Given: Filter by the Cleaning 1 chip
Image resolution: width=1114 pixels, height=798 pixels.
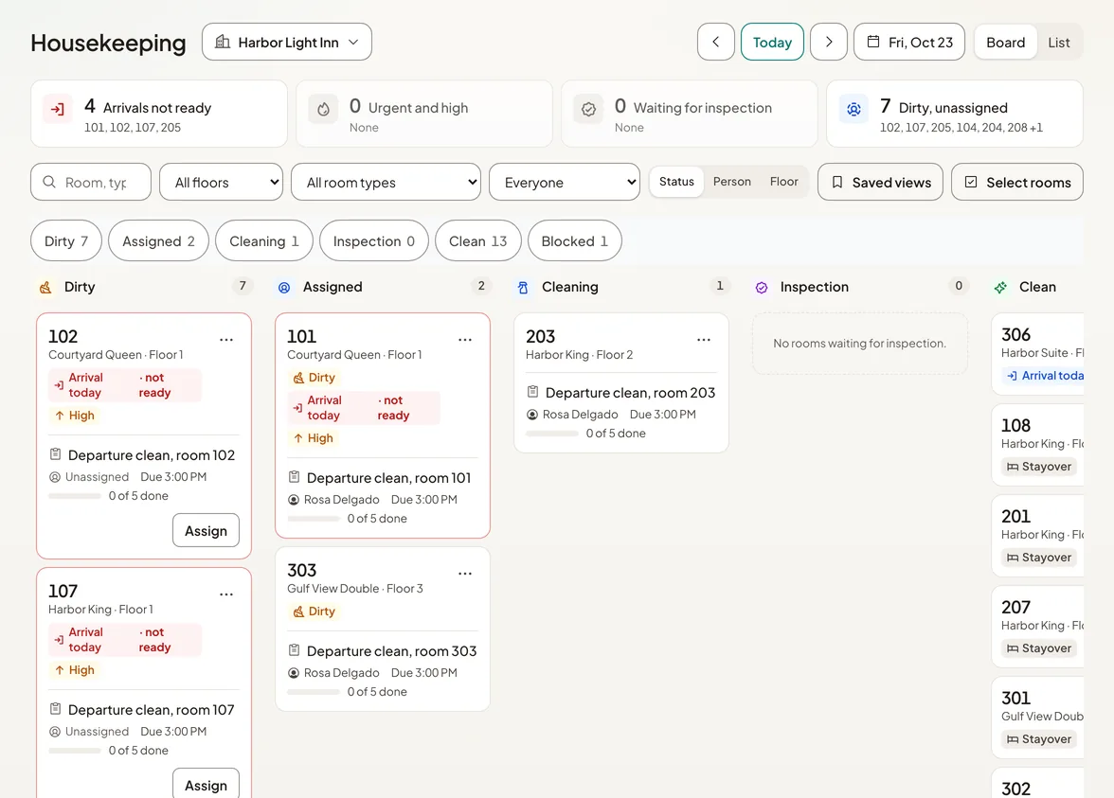Looking at the screenshot, I should click(264, 241).
